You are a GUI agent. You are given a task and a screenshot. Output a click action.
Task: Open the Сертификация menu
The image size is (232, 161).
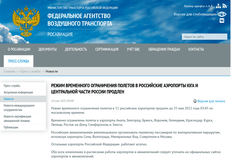pos(107,49)
